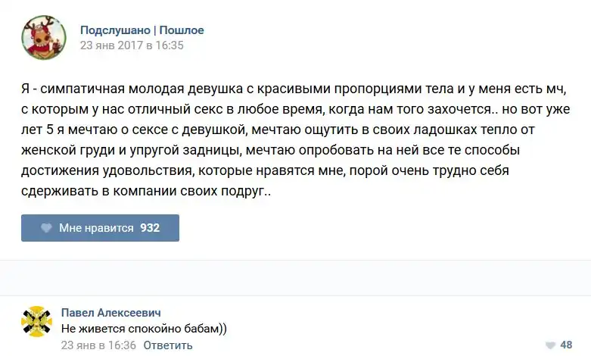Open the deer avatar of the community
This screenshot has height=356, width=591.
click(43, 37)
